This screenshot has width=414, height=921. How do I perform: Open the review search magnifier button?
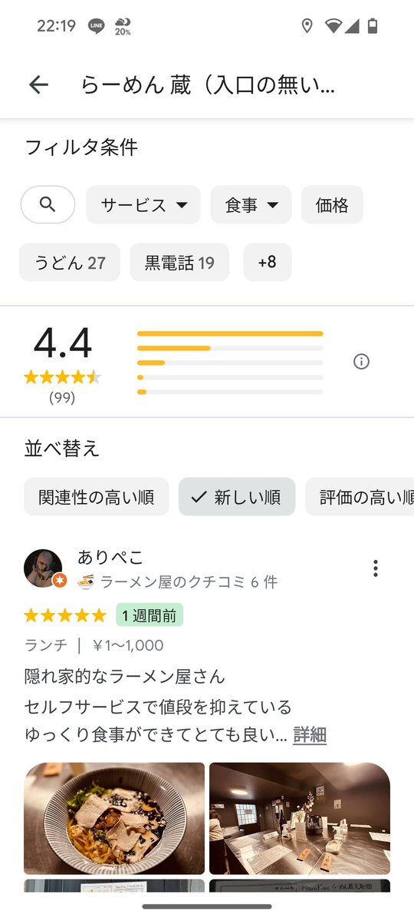48,204
